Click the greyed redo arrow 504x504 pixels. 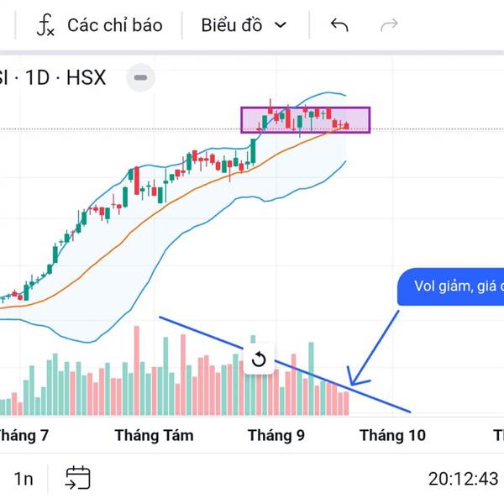pos(389,25)
